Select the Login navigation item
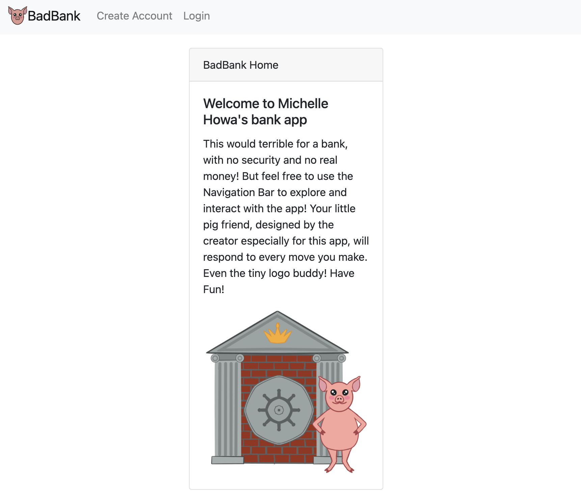Image resolution: width=581 pixels, height=504 pixels. click(x=197, y=15)
